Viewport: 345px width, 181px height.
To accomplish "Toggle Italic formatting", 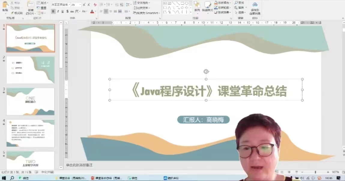I will [x=58, y=11].
